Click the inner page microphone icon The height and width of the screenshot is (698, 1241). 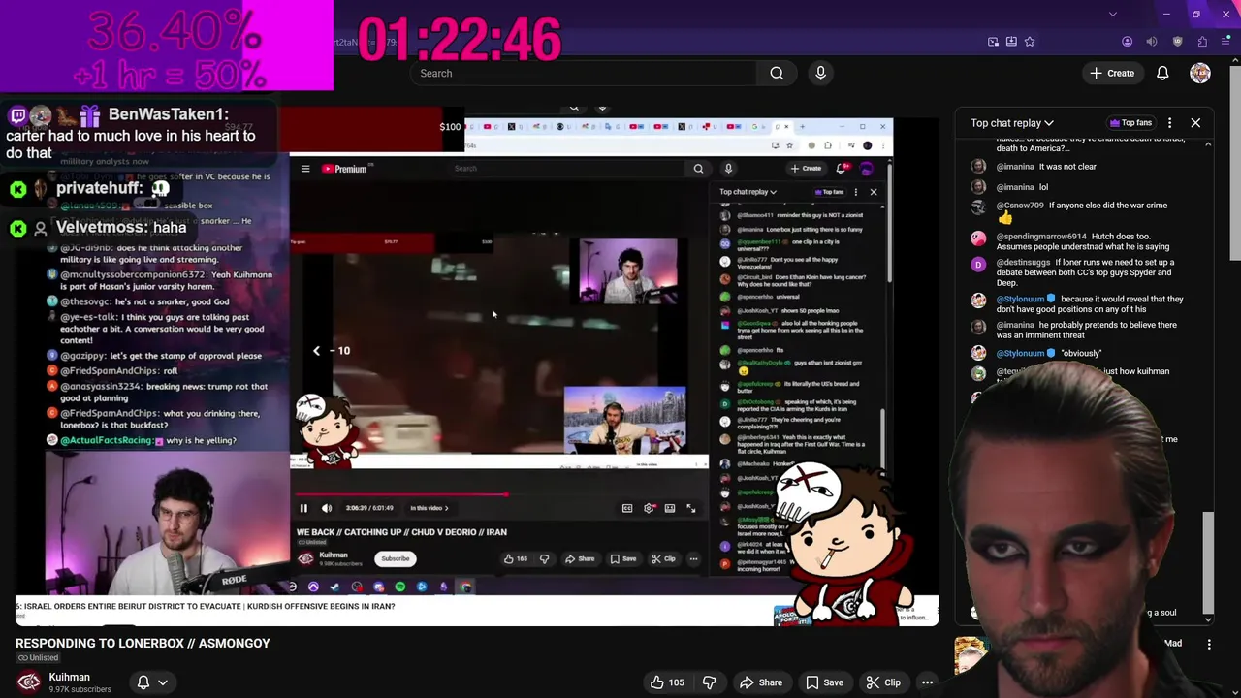pyautogui.click(x=728, y=169)
